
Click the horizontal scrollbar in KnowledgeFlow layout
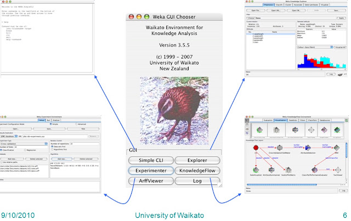[x=281, y=184]
